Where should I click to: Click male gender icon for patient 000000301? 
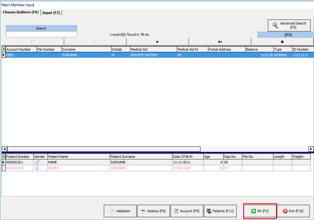click(x=37, y=163)
